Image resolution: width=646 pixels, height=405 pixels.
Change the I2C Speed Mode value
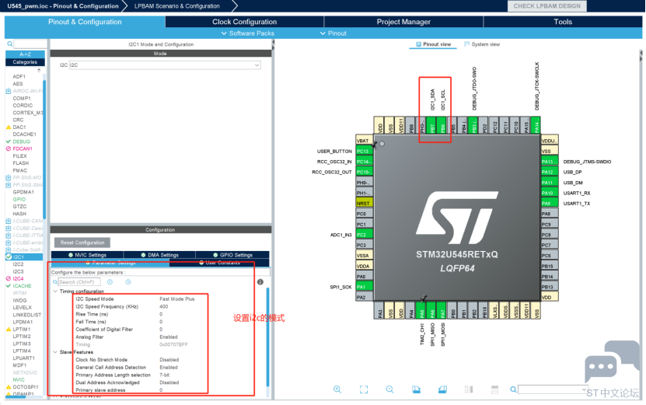(x=177, y=299)
